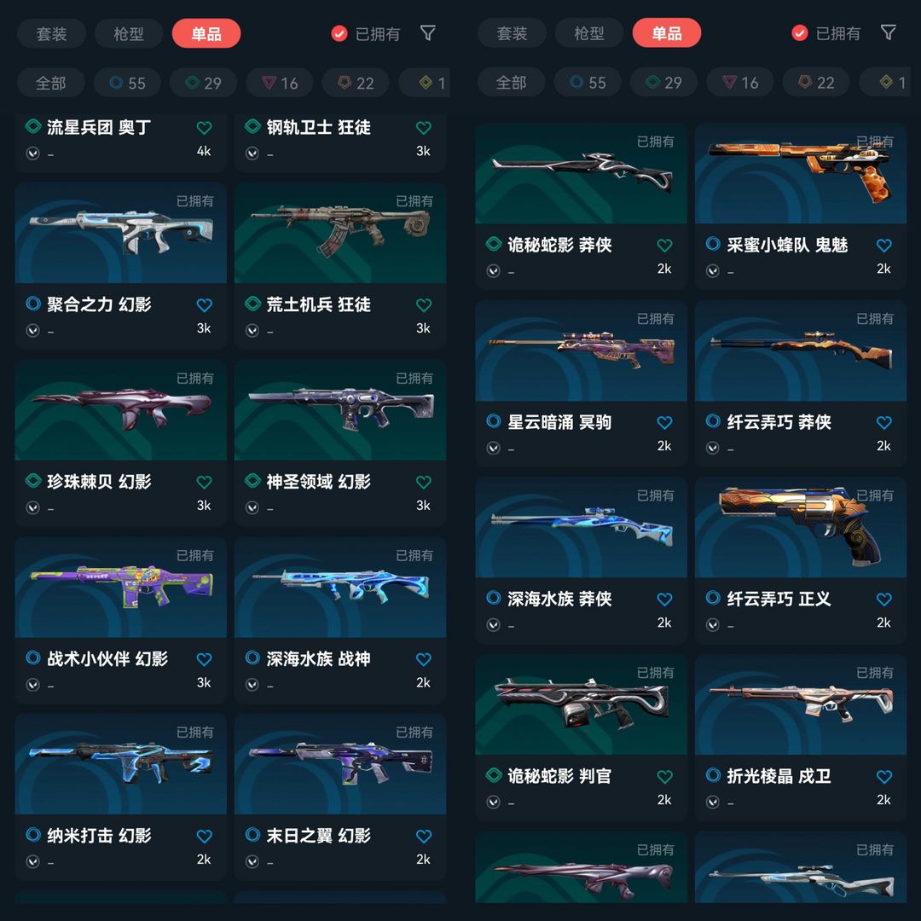Toggle 已拥有 checkbox in right panel

click(799, 33)
